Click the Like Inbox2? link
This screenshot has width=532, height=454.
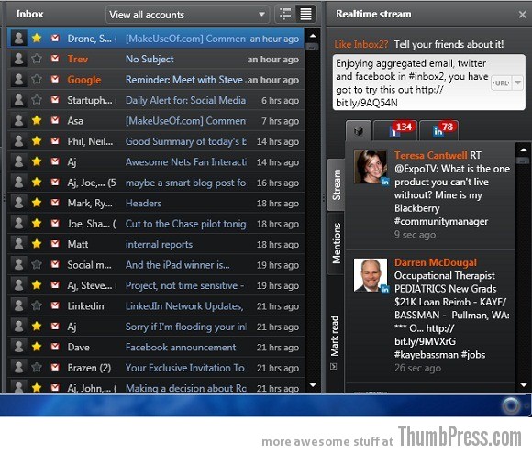coord(361,44)
